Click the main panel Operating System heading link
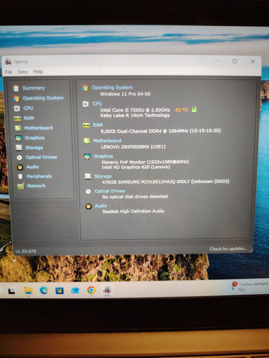This screenshot has height=358, width=269. click(x=112, y=88)
